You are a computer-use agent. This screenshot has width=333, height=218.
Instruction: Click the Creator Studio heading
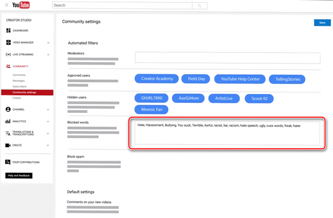pos(19,20)
